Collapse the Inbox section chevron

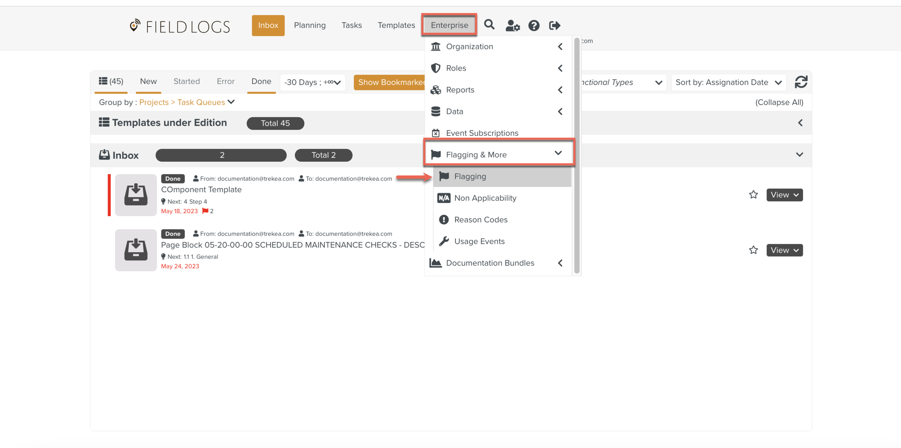pyautogui.click(x=800, y=155)
